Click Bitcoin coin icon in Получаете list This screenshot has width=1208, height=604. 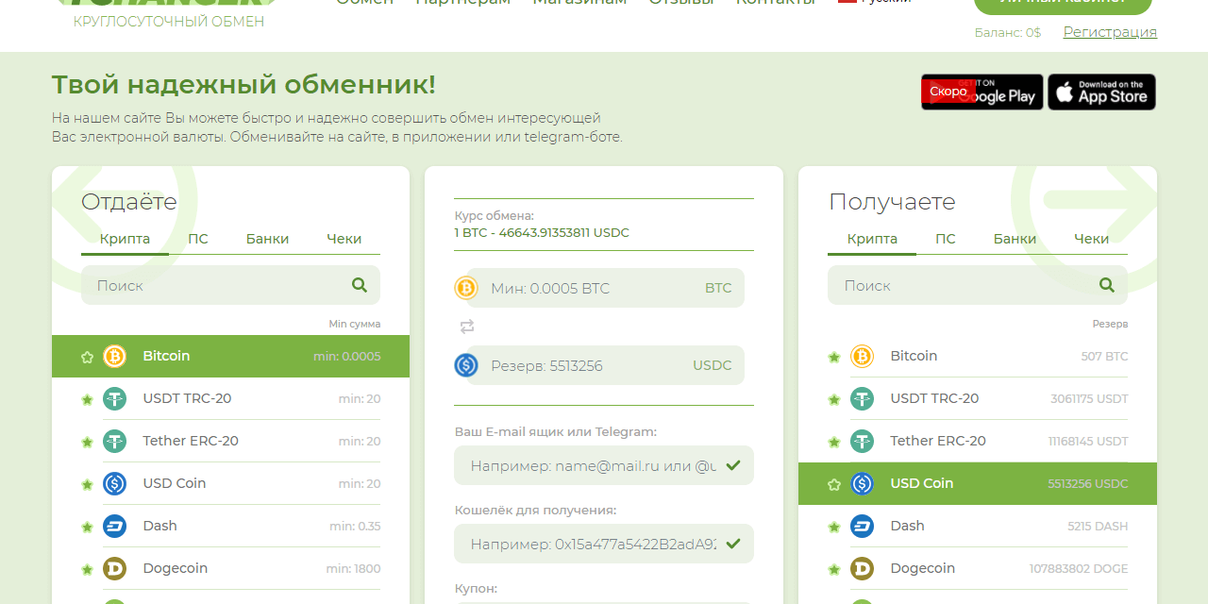(x=862, y=356)
